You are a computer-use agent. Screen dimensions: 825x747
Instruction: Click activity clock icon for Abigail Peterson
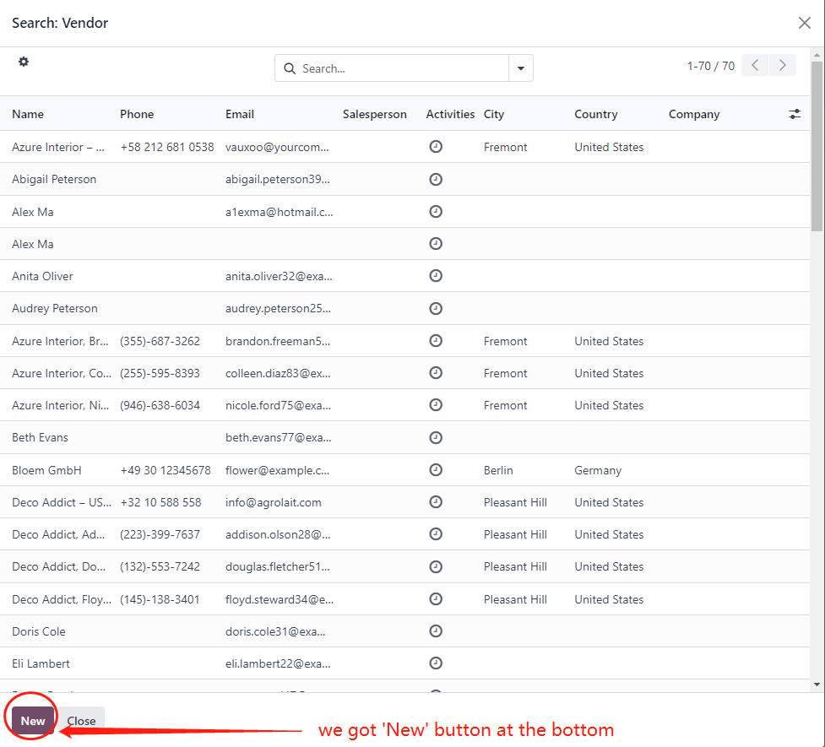[436, 179]
